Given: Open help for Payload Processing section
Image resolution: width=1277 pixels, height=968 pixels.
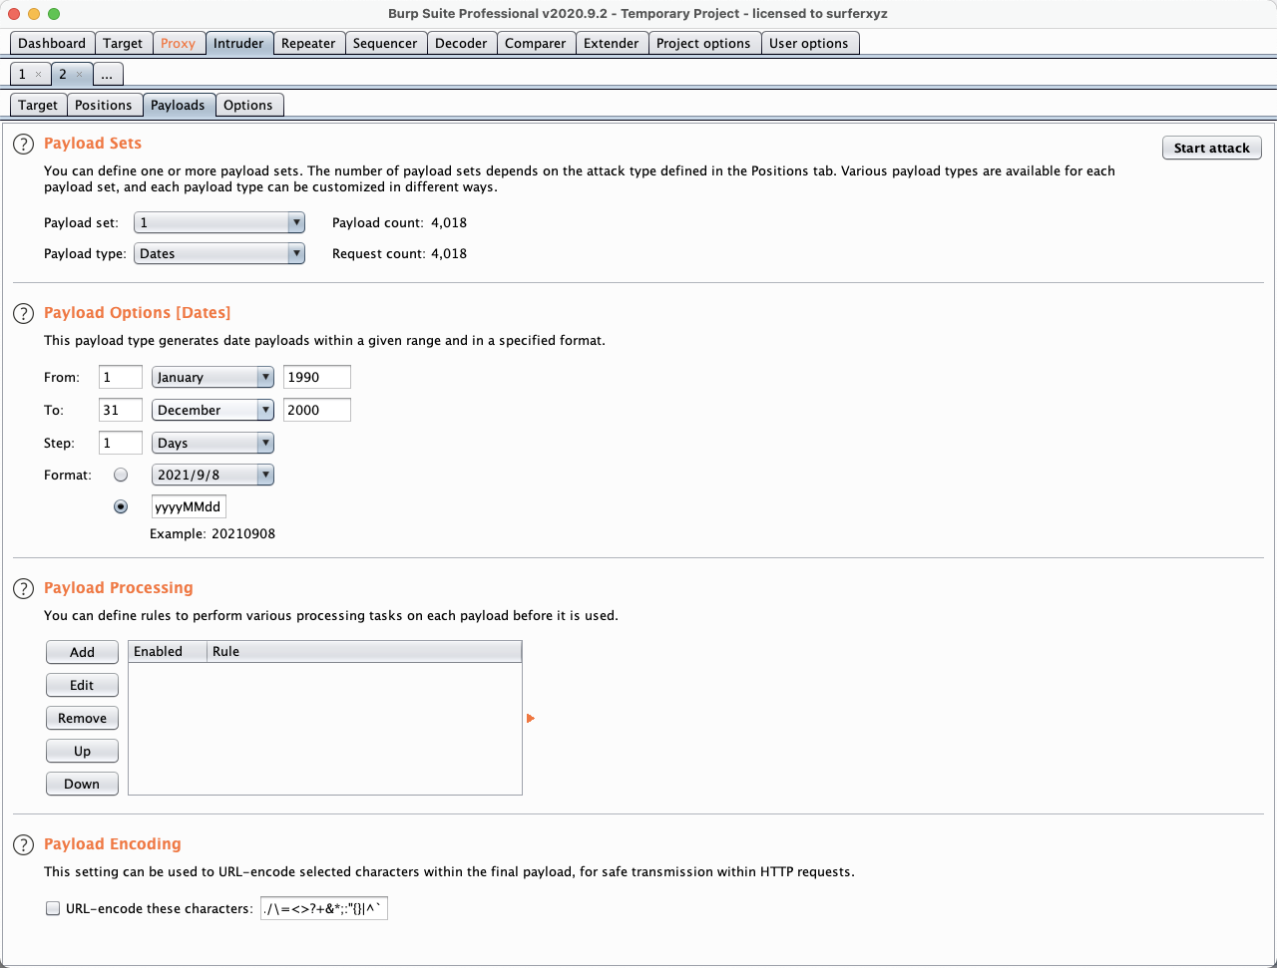Looking at the screenshot, I should pyautogui.click(x=23, y=588).
